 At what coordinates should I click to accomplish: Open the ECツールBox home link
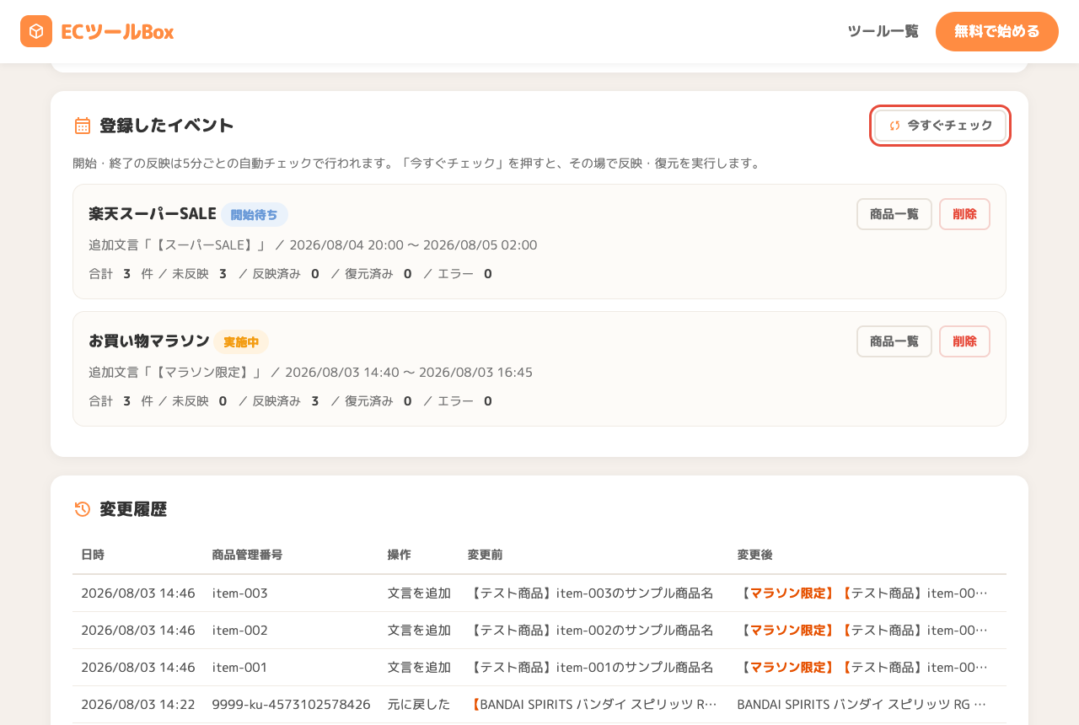tap(97, 31)
